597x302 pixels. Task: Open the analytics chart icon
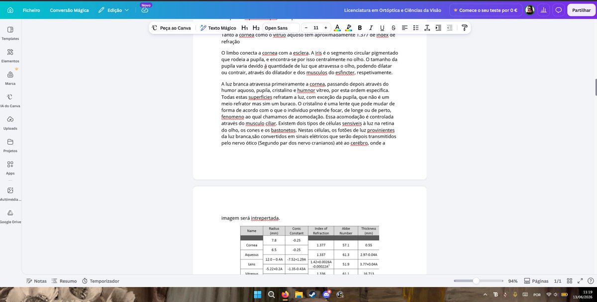[544, 10]
